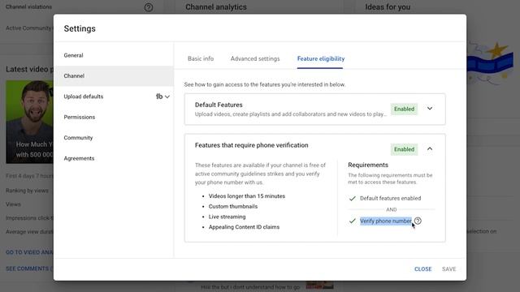Close the Settings dialog
The width and height of the screenshot is (520, 292).
[x=422, y=268]
